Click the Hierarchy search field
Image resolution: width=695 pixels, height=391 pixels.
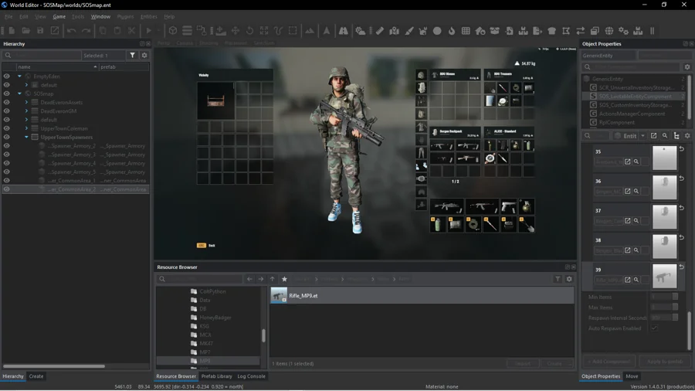(42, 56)
